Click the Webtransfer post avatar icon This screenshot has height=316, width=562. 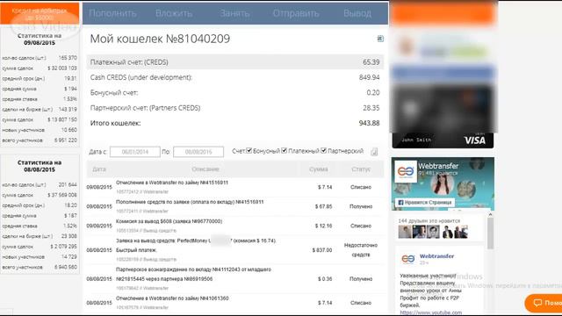pos(407,259)
